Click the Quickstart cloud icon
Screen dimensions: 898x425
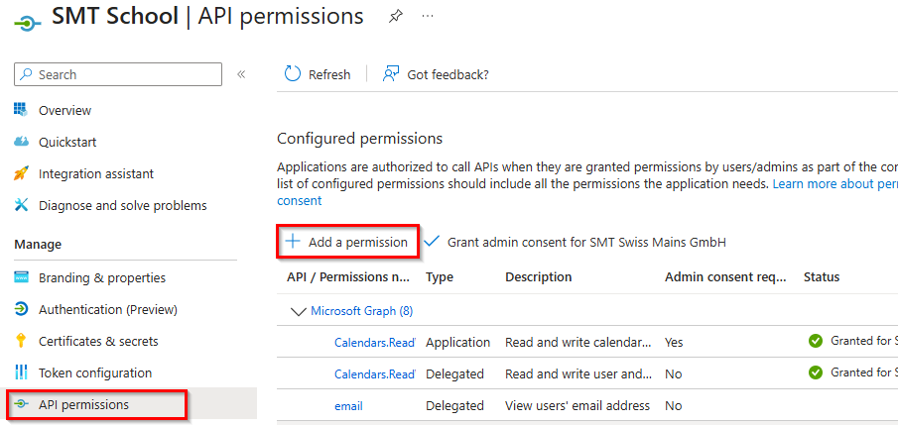click(x=21, y=142)
